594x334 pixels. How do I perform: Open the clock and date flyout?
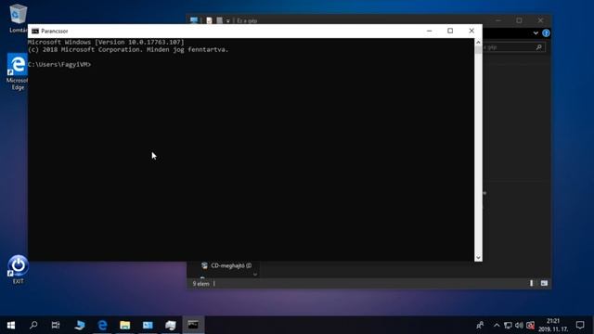[553, 326]
